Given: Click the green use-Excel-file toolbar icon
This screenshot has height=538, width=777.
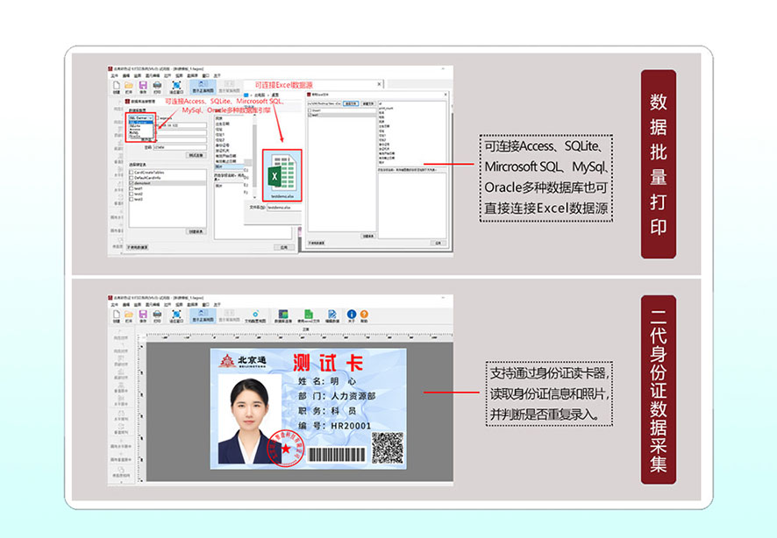Looking at the screenshot, I should point(308,315).
